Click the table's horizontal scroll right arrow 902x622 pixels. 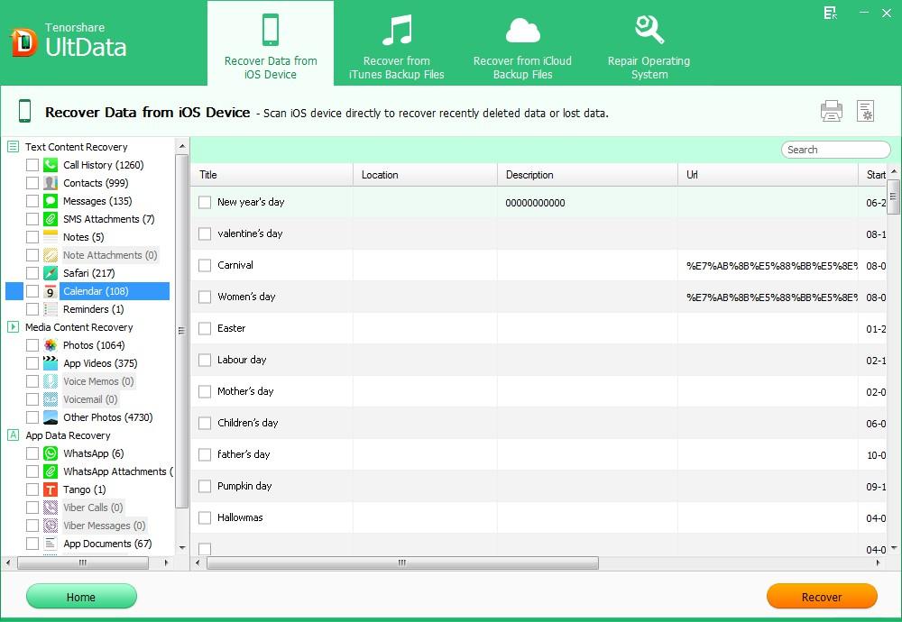[x=879, y=563]
